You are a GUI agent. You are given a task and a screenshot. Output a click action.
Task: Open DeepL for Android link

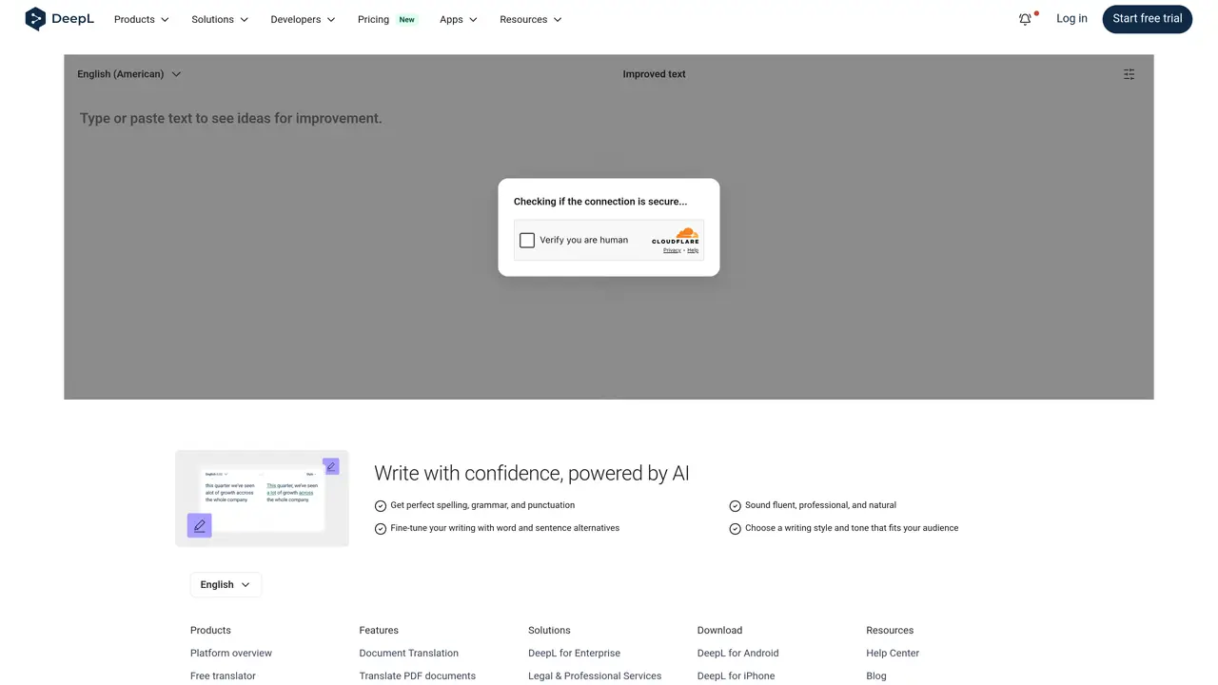click(x=738, y=654)
